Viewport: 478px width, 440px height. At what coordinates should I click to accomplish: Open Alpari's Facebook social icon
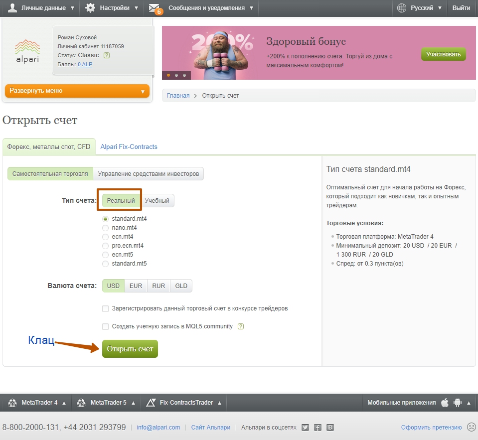318,428
